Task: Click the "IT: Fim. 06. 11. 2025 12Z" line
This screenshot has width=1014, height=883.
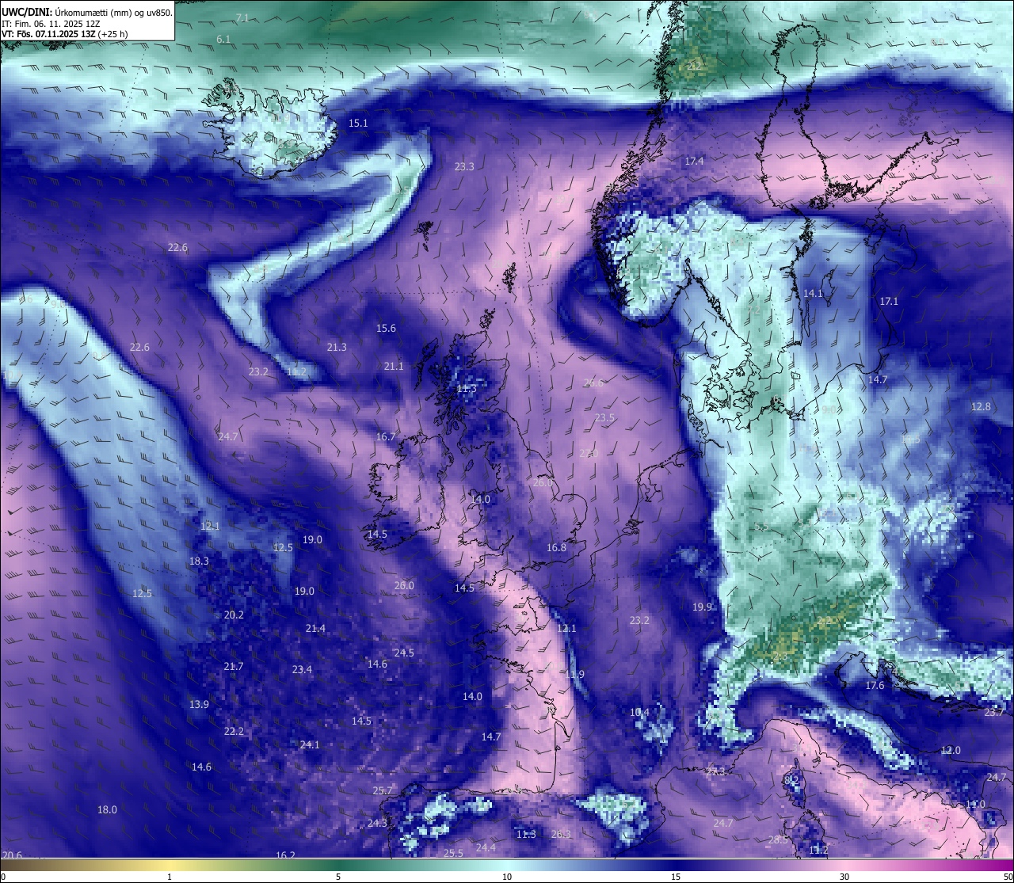Action: coord(51,23)
